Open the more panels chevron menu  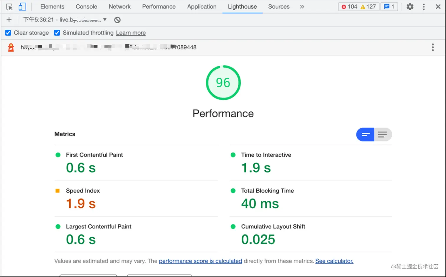click(302, 6)
